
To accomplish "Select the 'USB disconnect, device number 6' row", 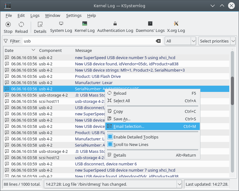I will [116, 164].
